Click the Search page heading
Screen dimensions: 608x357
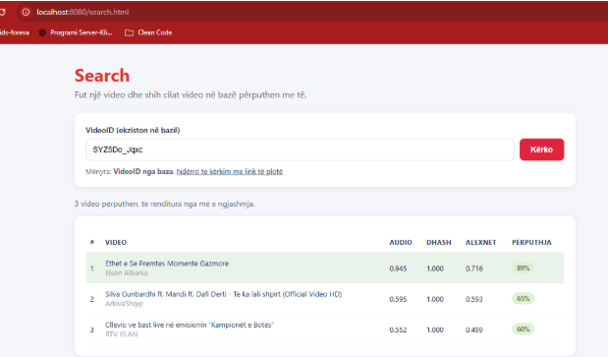102,76
